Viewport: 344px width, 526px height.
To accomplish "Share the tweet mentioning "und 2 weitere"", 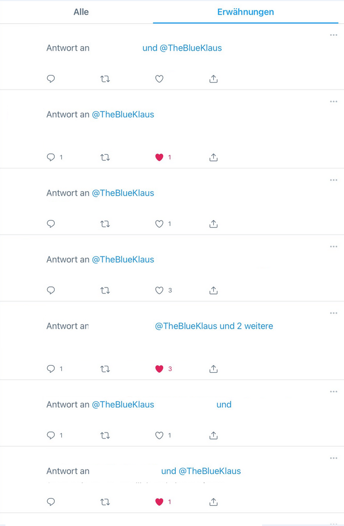I will pyautogui.click(x=213, y=369).
